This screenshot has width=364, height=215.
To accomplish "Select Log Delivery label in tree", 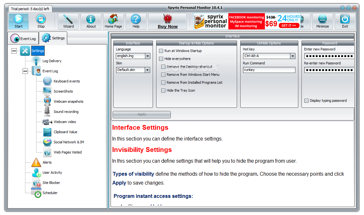I will [52, 61].
